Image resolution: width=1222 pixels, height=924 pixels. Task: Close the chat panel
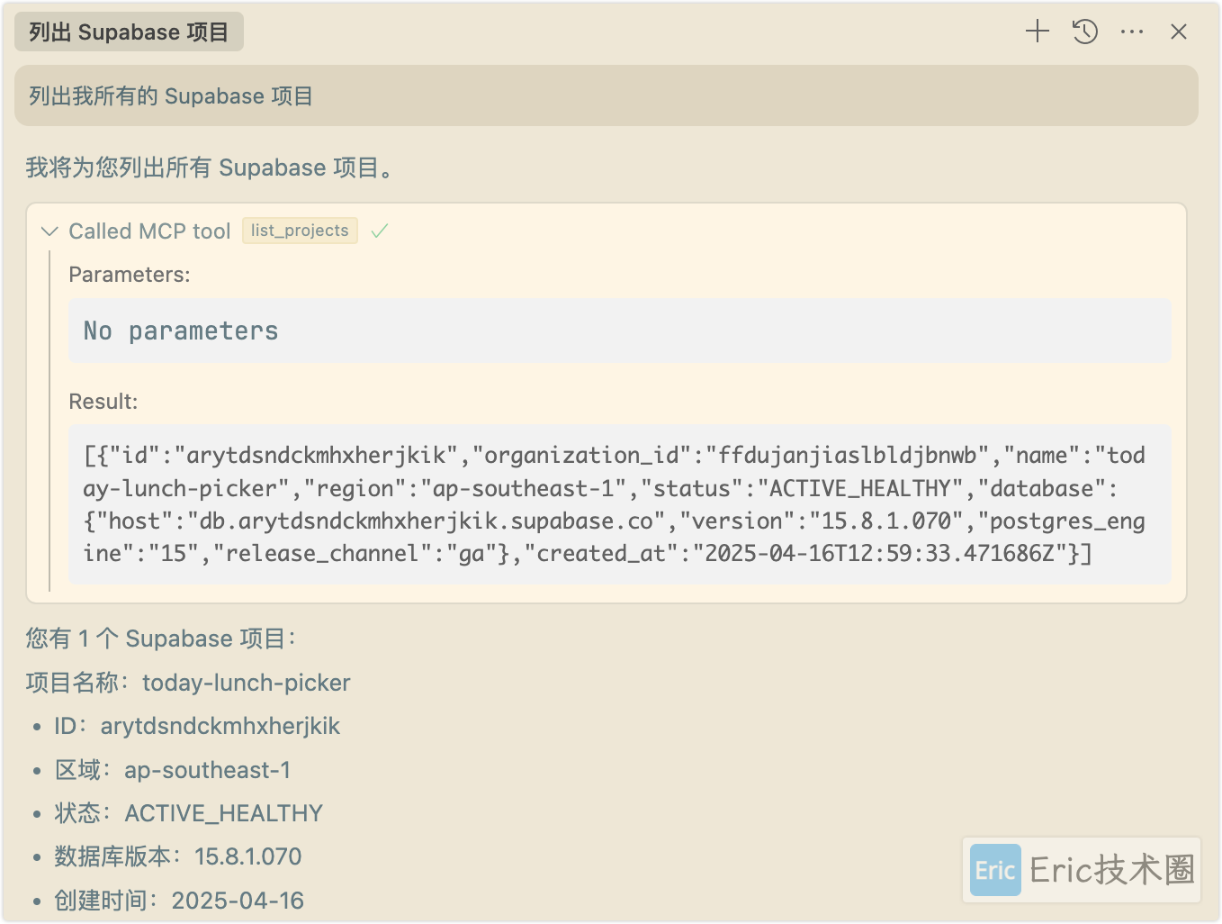coord(1179,32)
